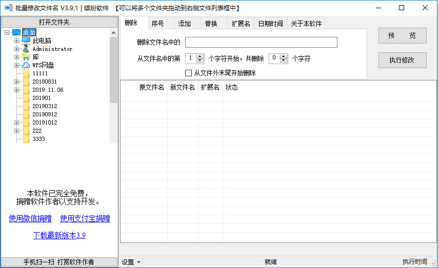Click the 库 library folder icon
Viewport: 439px width, 268px height.
click(26, 57)
